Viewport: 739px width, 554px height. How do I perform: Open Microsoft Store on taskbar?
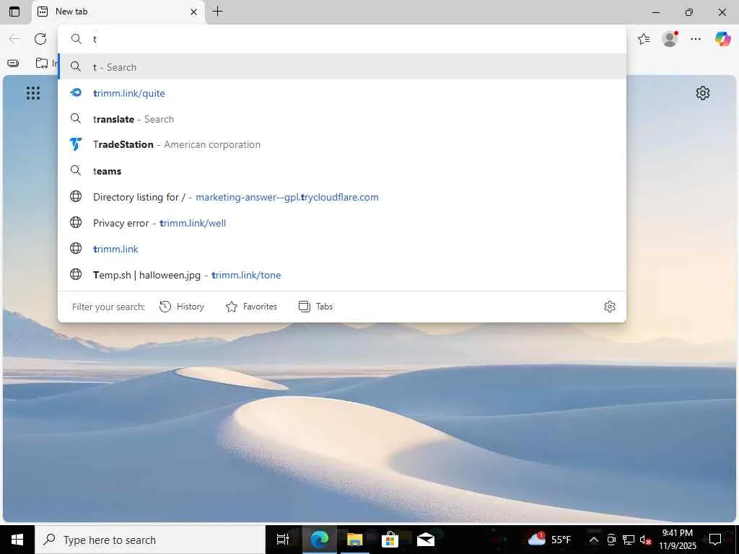click(390, 540)
